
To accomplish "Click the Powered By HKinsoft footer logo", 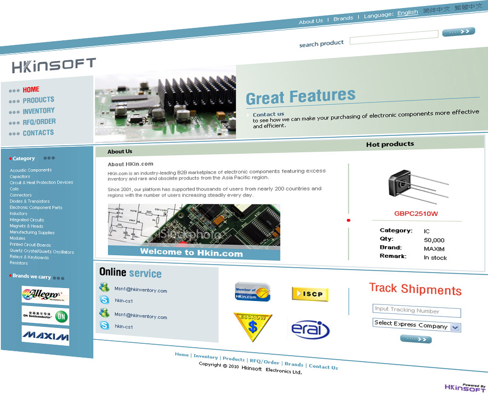I will (465, 388).
